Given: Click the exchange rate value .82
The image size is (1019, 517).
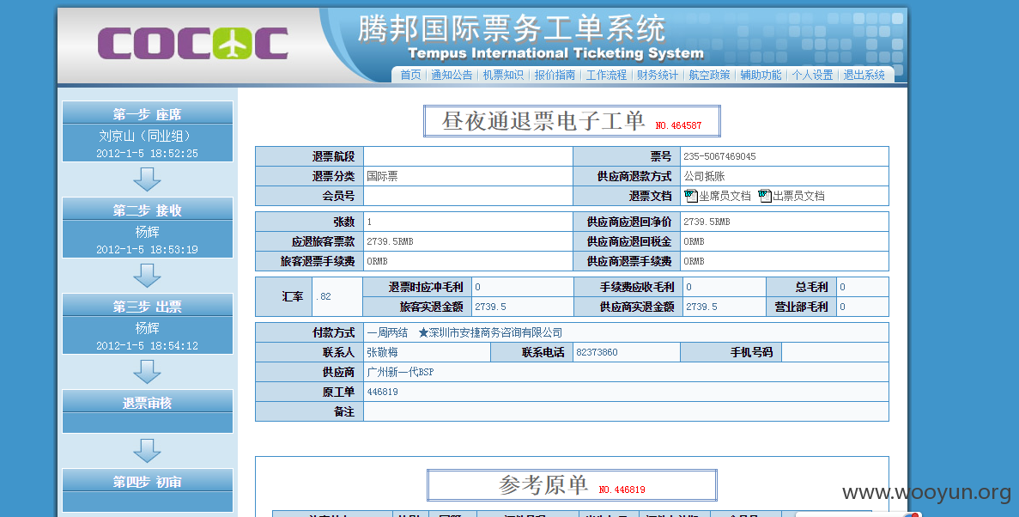Looking at the screenshot, I should tap(324, 296).
